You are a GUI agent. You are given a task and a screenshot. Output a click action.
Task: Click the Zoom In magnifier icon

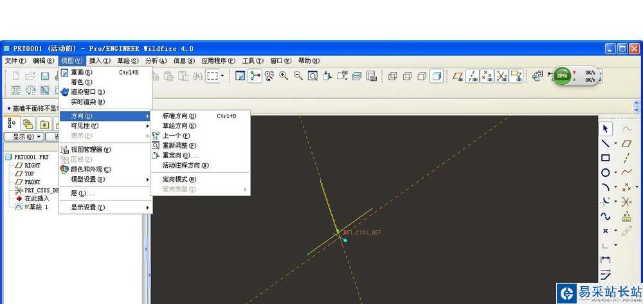tap(284, 76)
